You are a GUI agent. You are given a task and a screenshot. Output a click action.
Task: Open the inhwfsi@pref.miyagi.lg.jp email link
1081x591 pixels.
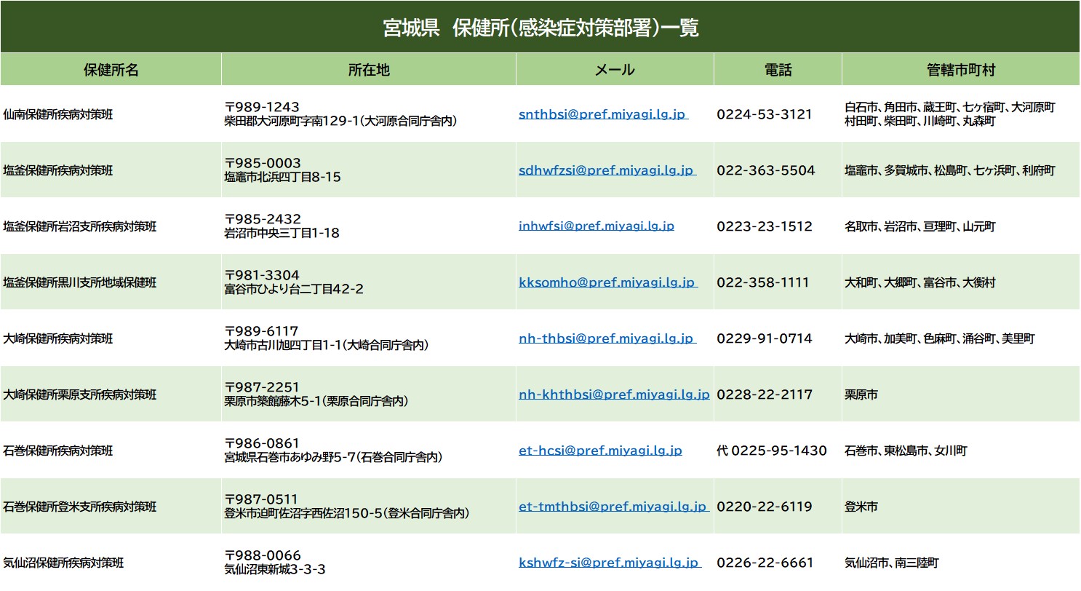[x=597, y=226]
